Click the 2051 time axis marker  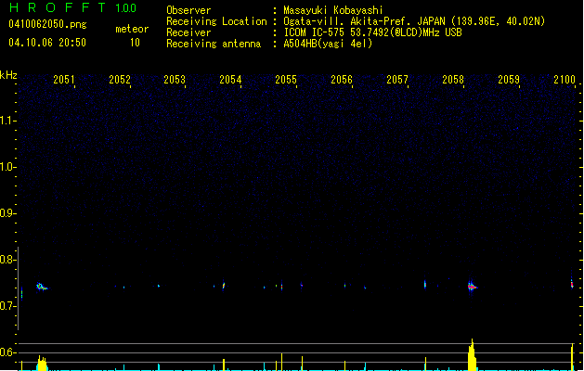pyautogui.click(x=64, y=80)
